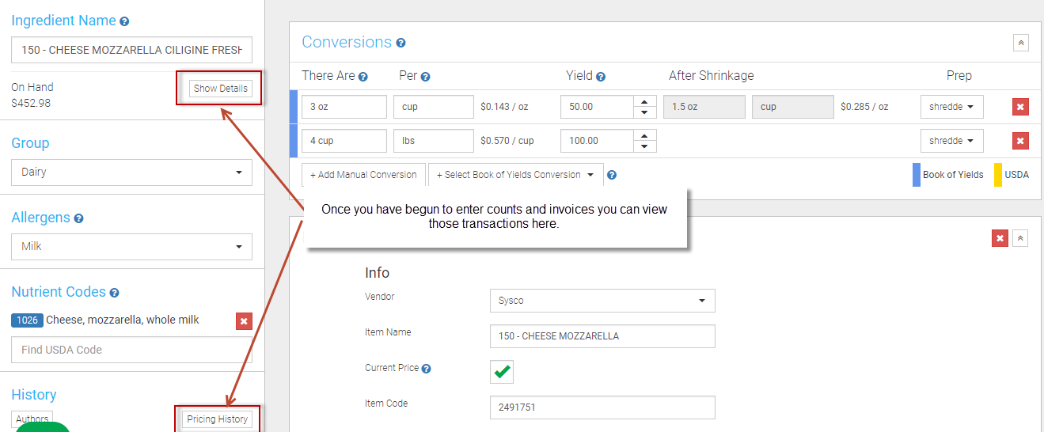Viewport: 1044px width, 432px height.
Task: Click help icon next to Ingredient Name
Action: (124, 21)
